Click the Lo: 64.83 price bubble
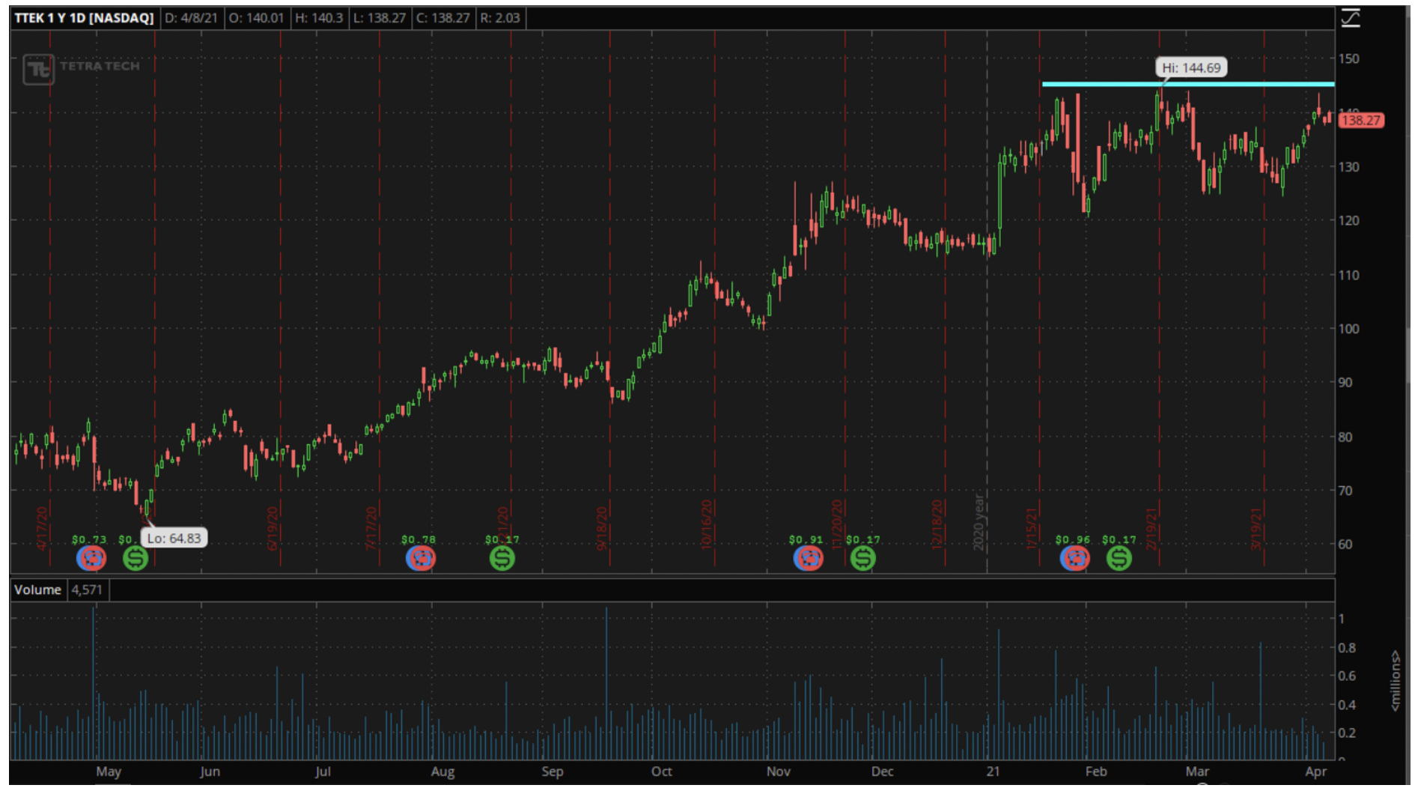Image resolution: width=1421 pixels, height=794 pixels. coord(174,538)
